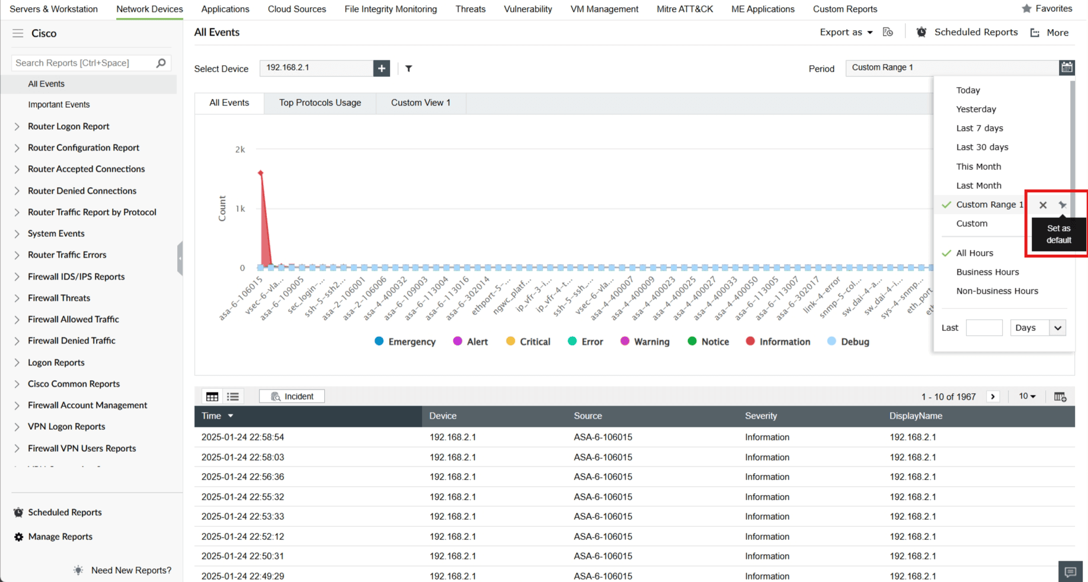The height and width of the screenshot is (582, 1088).
Task: Open the More options icon
Action: point(1034,33)
